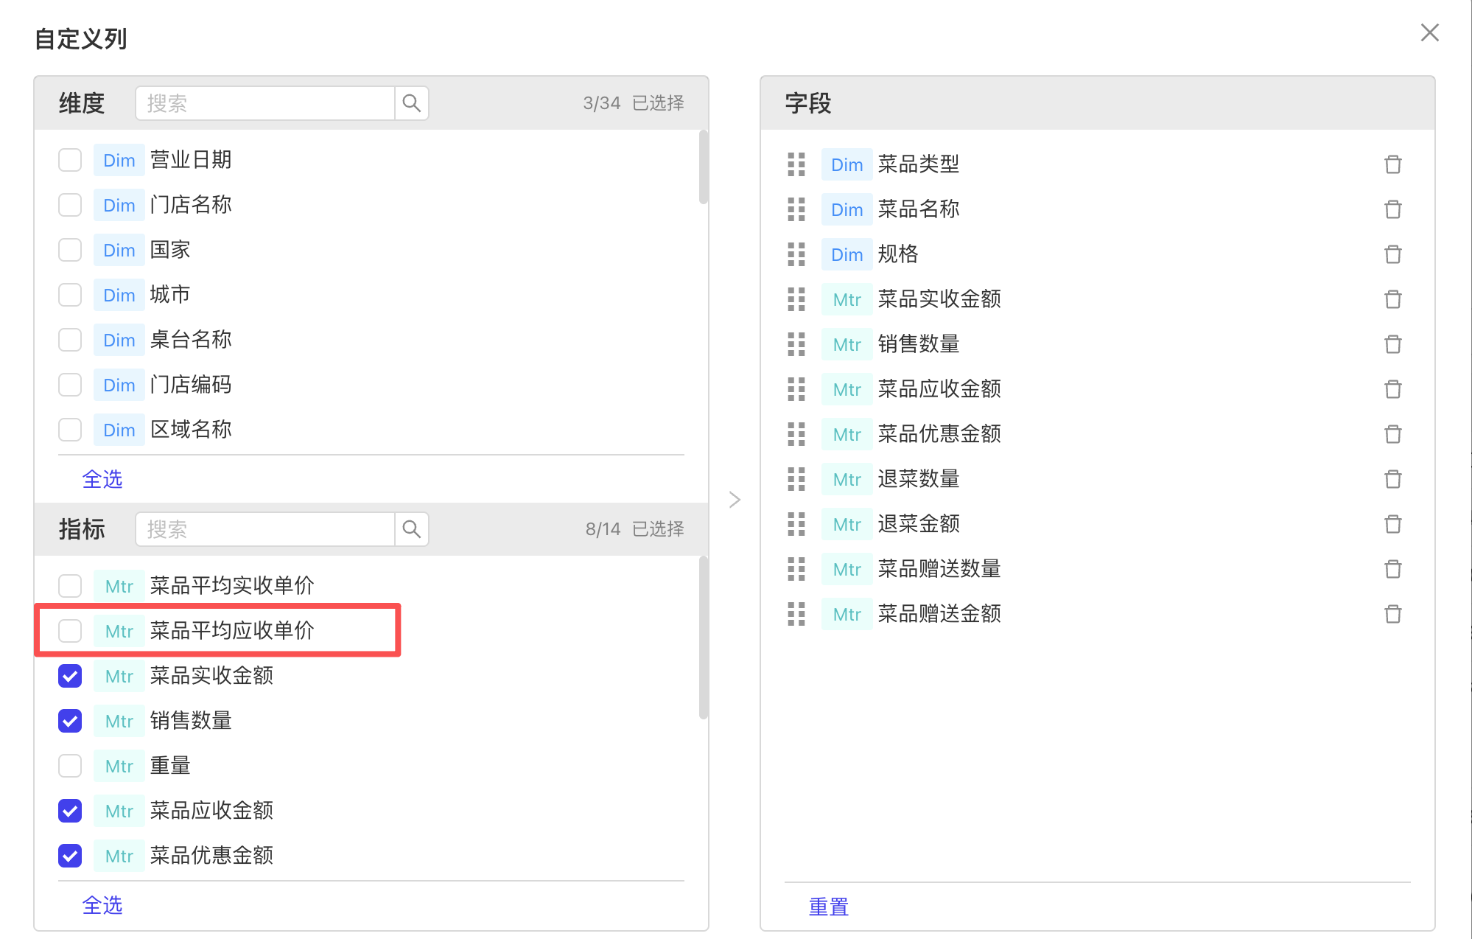Click search icon in 指标 search box
The width and height of the screenshot is (1472, 939).
pos(411,529)
